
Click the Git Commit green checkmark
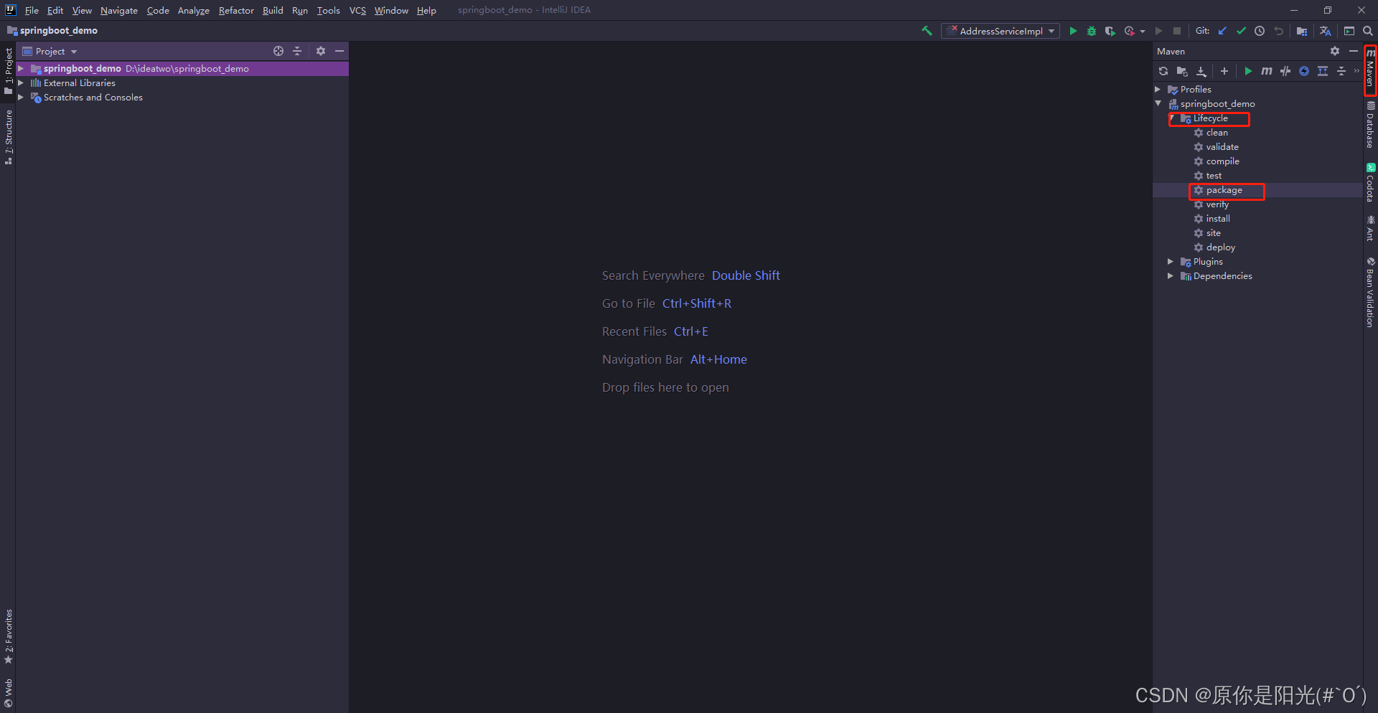click(1241, 31)
